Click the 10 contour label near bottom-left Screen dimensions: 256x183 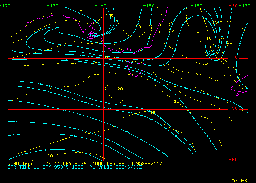(x=50, y=156)
